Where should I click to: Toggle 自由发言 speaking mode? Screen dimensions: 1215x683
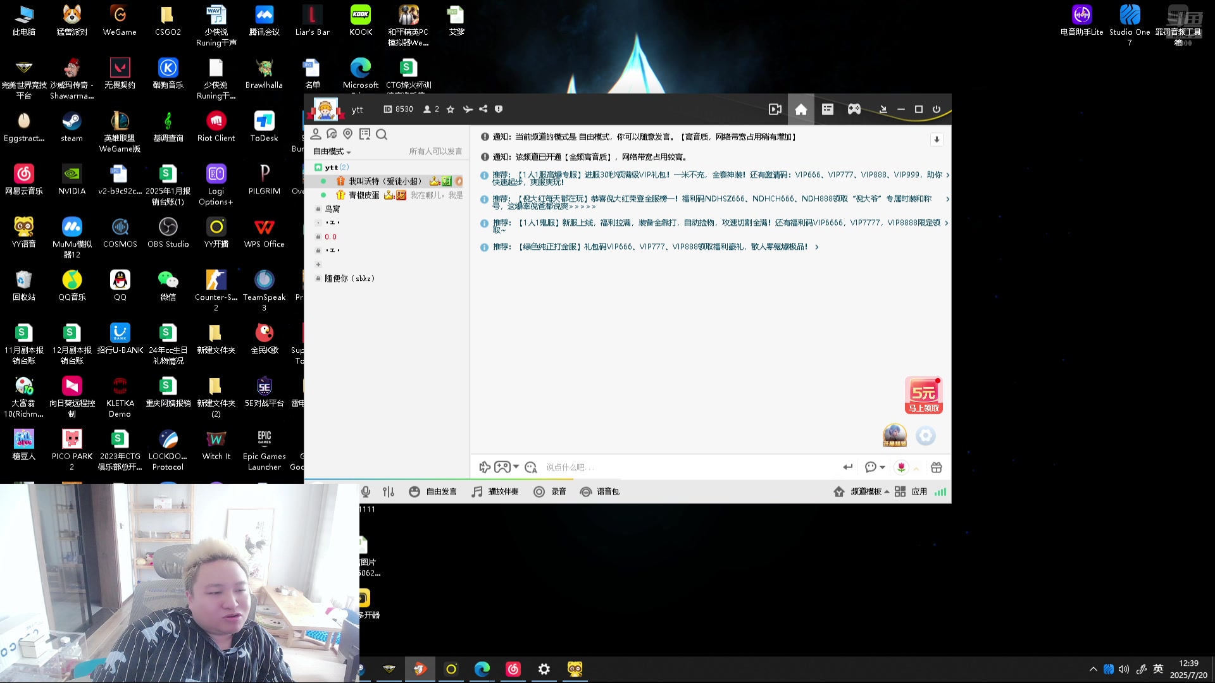click(433, 492)
